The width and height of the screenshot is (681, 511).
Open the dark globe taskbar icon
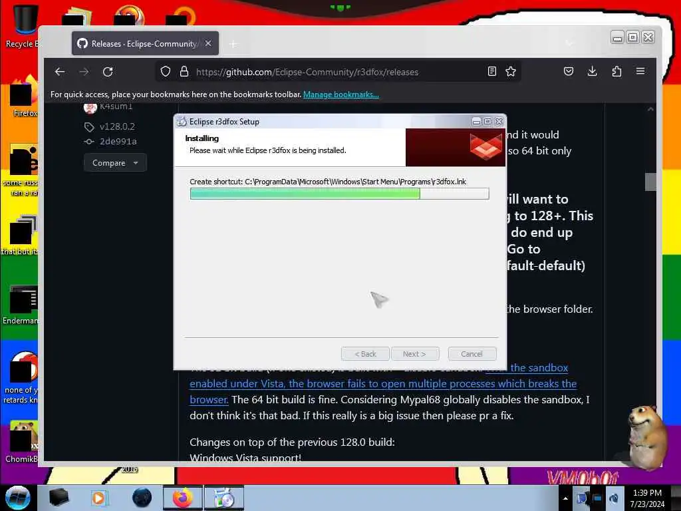(x=142, y=498)
